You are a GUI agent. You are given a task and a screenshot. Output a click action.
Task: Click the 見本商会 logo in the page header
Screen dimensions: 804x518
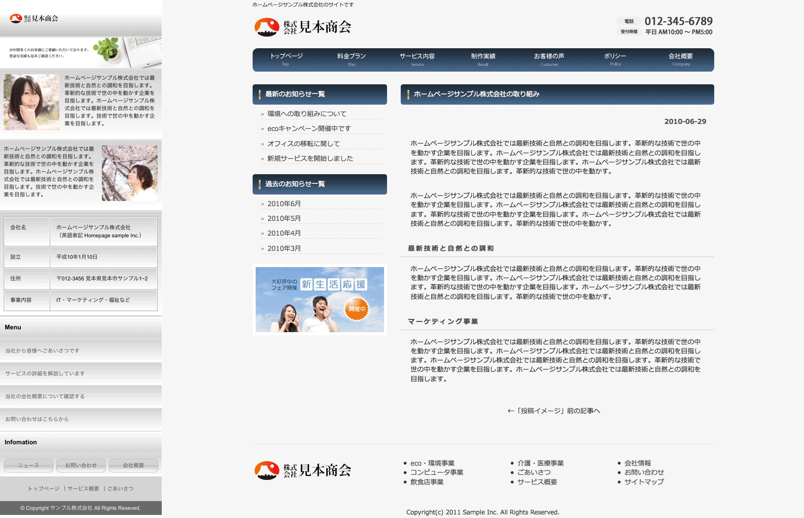(x=303, y=27)
